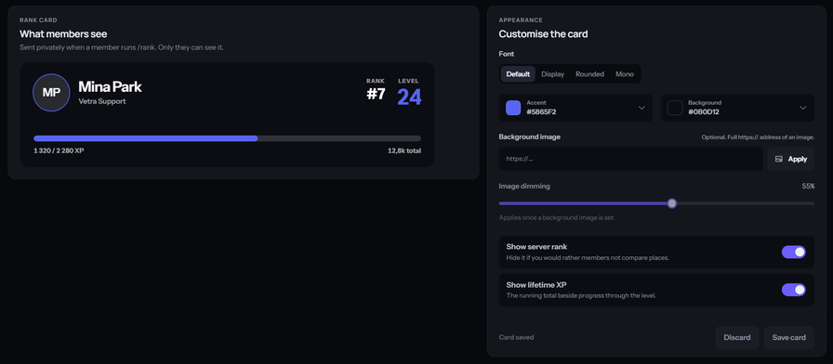Switch font to Display

pos(552,74)
